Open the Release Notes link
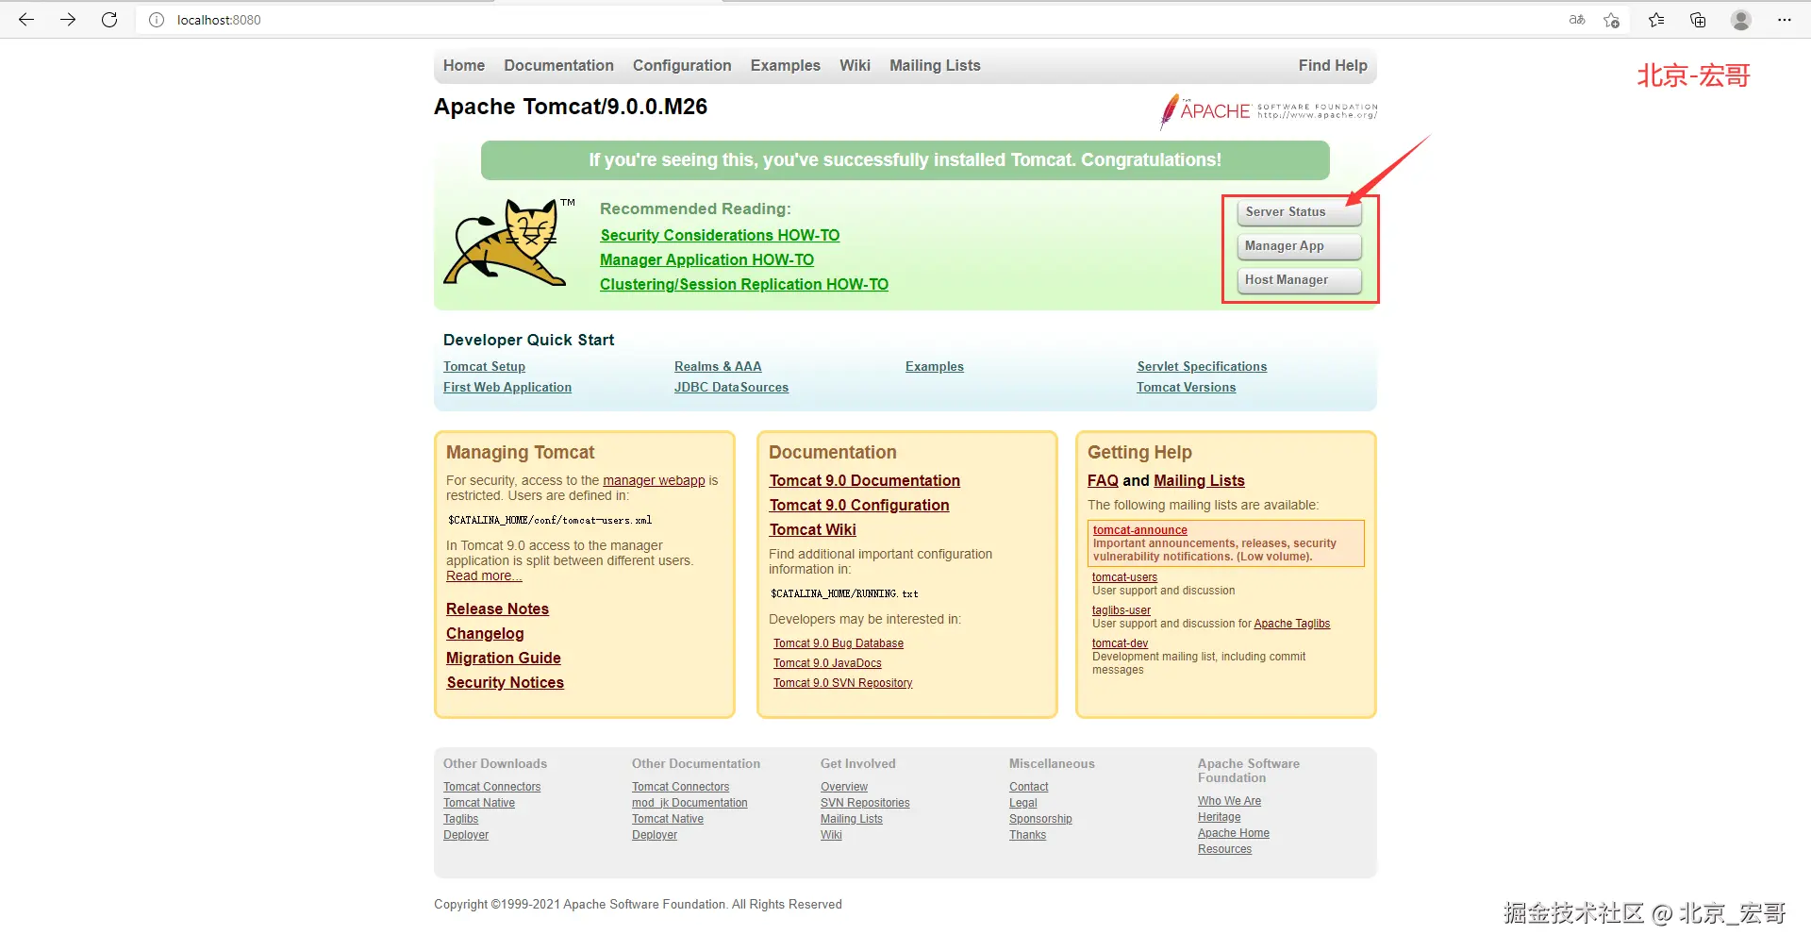 pos(497,609)
